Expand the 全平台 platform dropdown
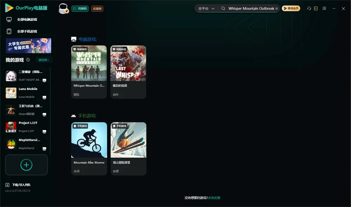 (206, 8)
